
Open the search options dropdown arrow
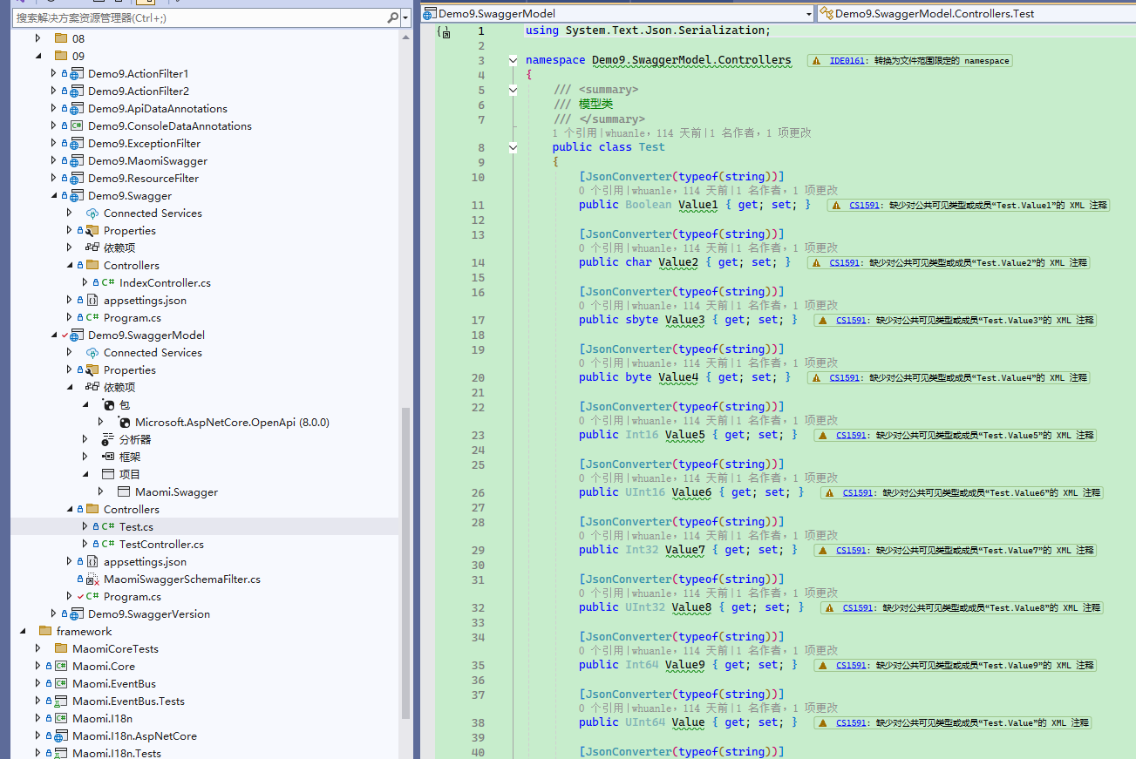(405, 17)
